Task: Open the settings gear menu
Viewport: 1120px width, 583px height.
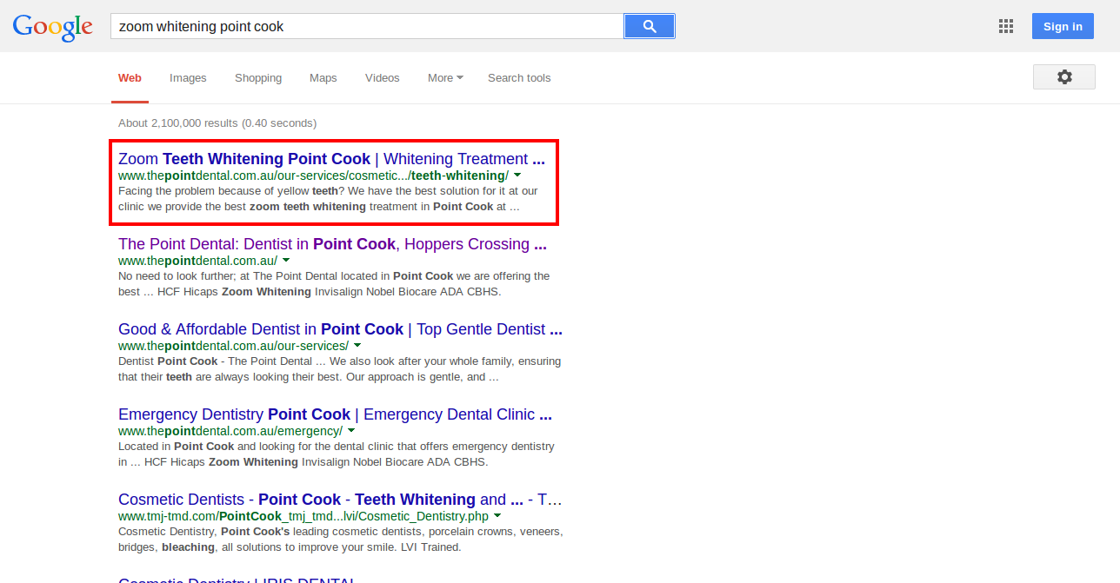Action: pyautogui.click(x=1064, y=77)
